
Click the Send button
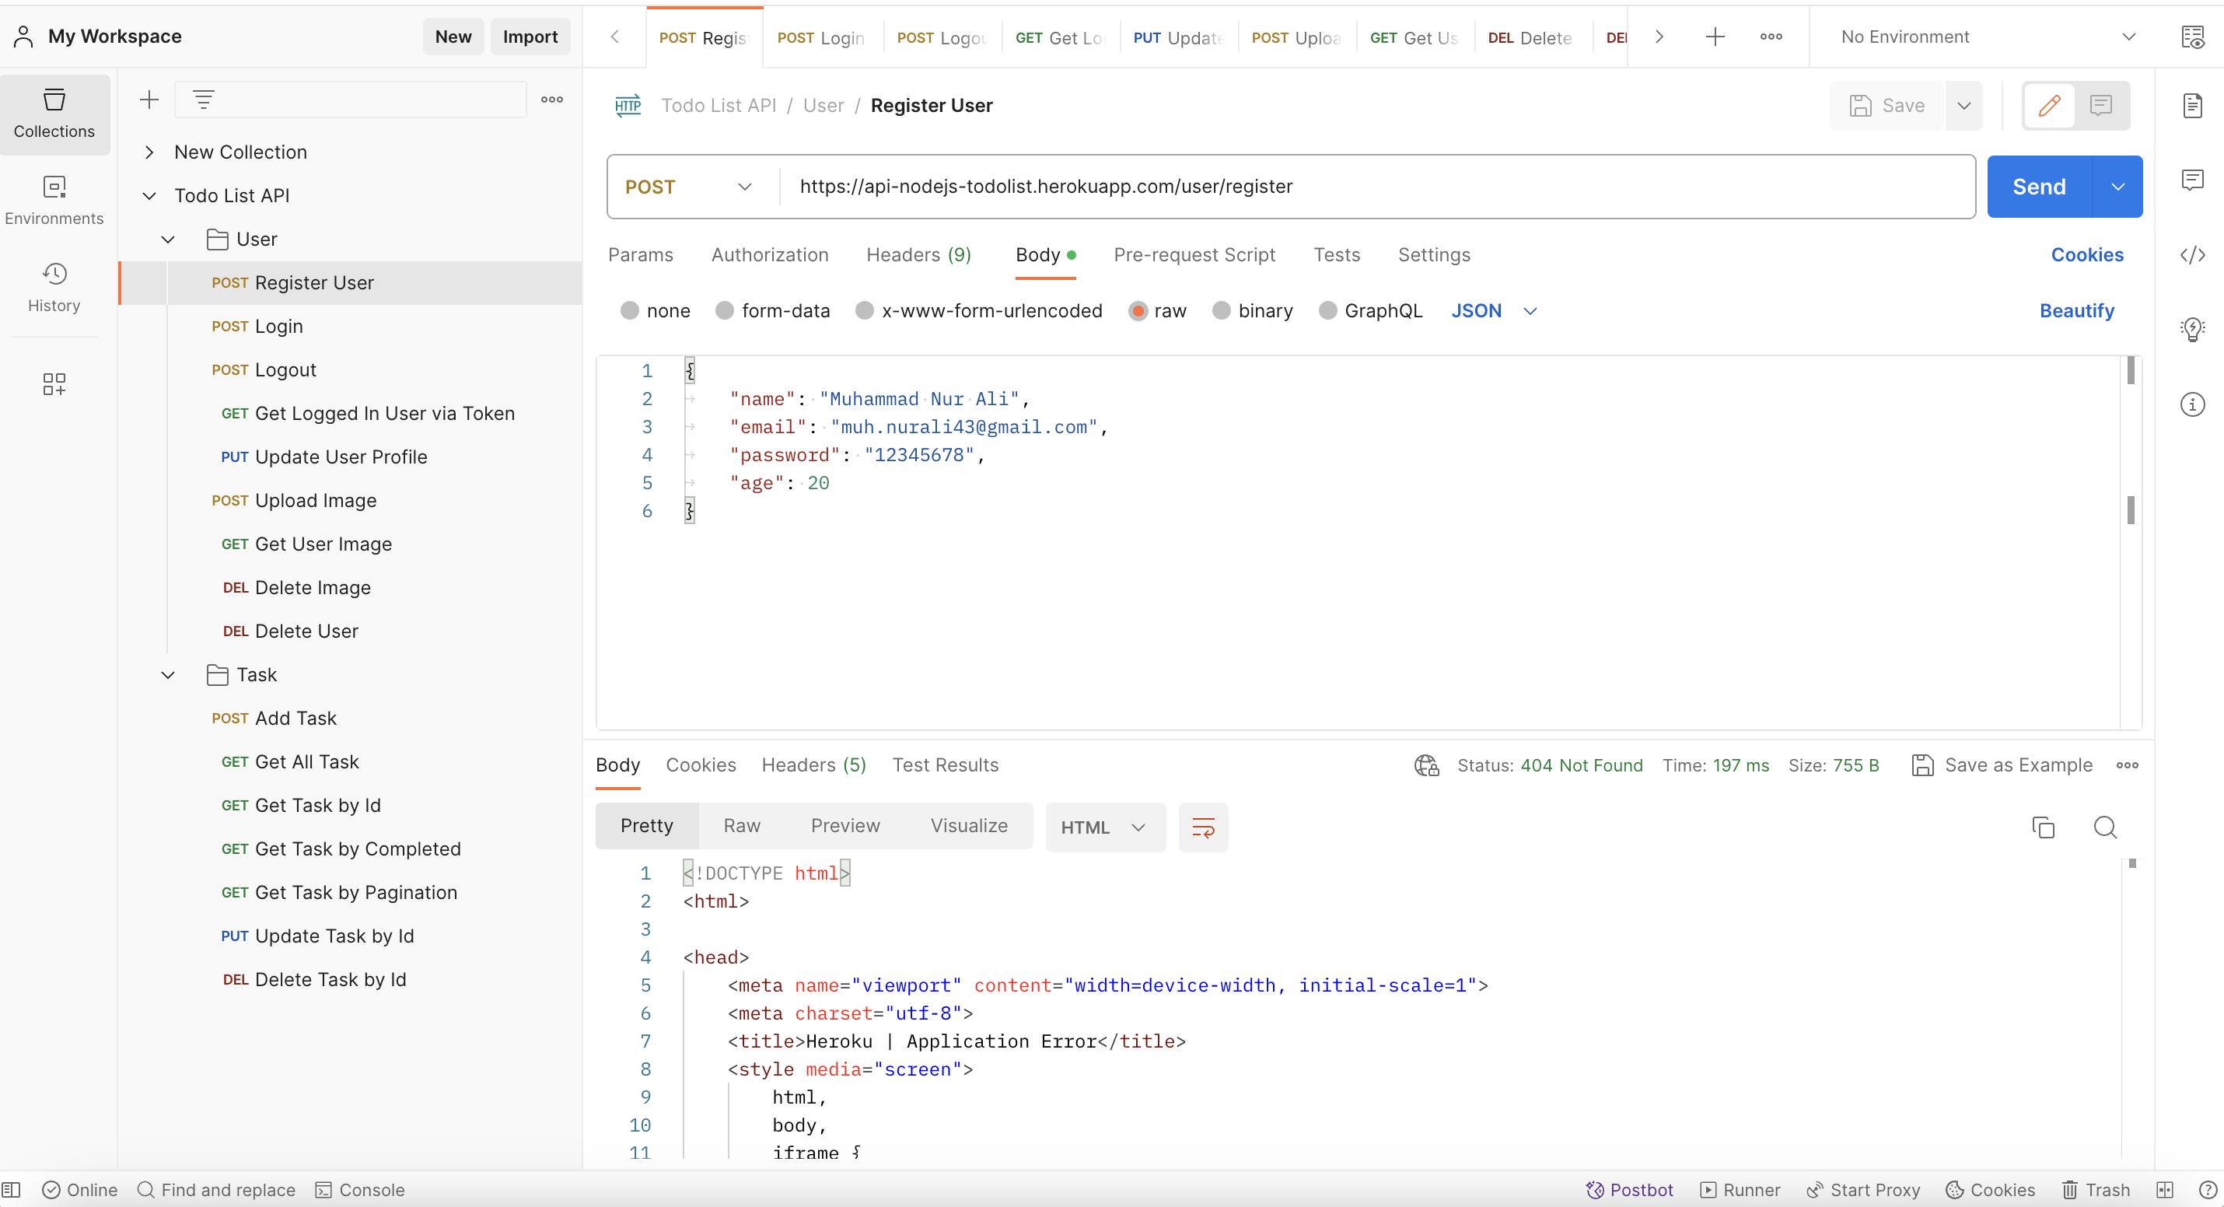pos(2038,186)
